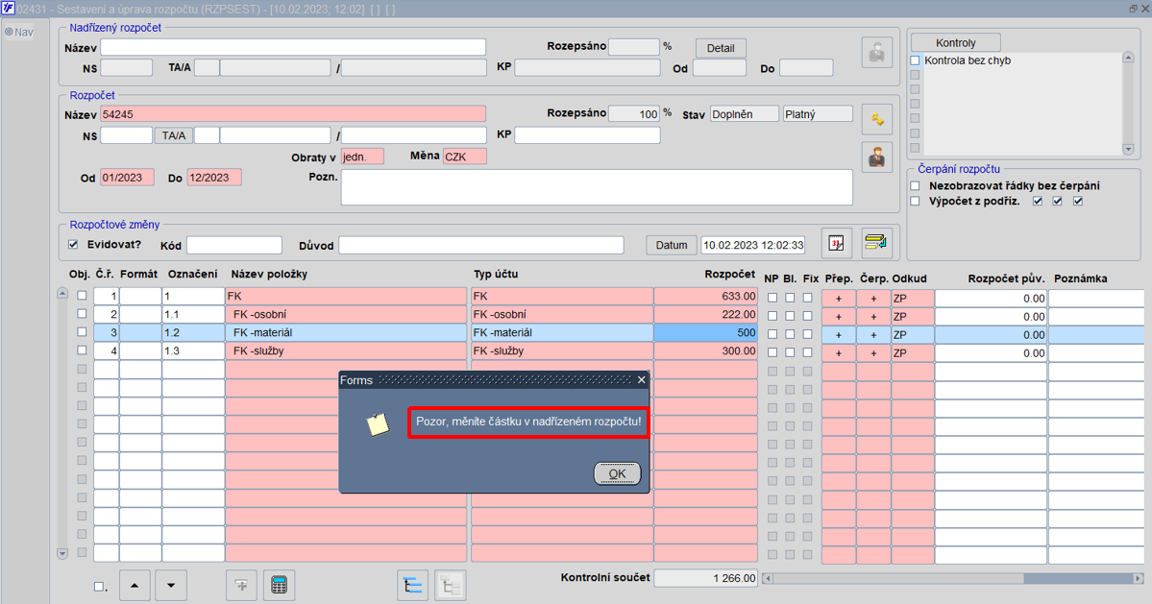Click OK in the Forms dialog
The width and height of the screenshot is (1152, 604).
[617, 473]
